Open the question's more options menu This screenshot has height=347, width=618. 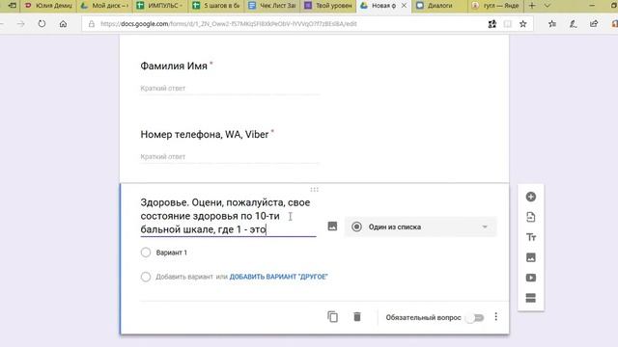pos(495,317)
